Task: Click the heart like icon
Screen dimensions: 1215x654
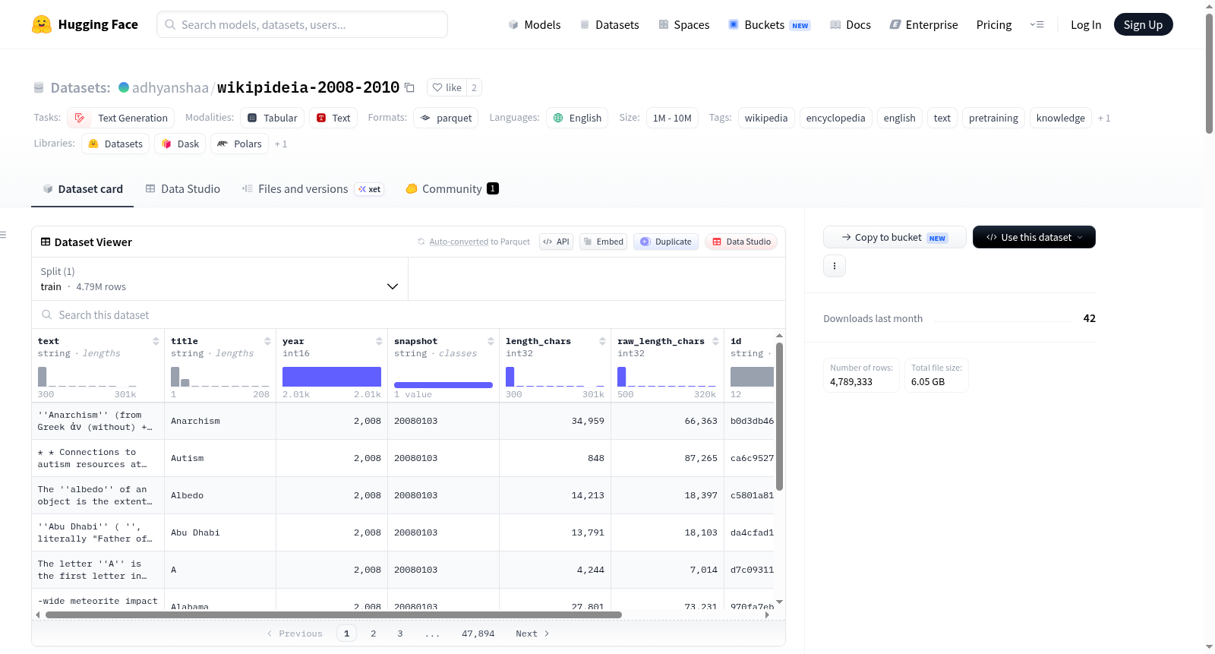Action: (x=437, y=87)
